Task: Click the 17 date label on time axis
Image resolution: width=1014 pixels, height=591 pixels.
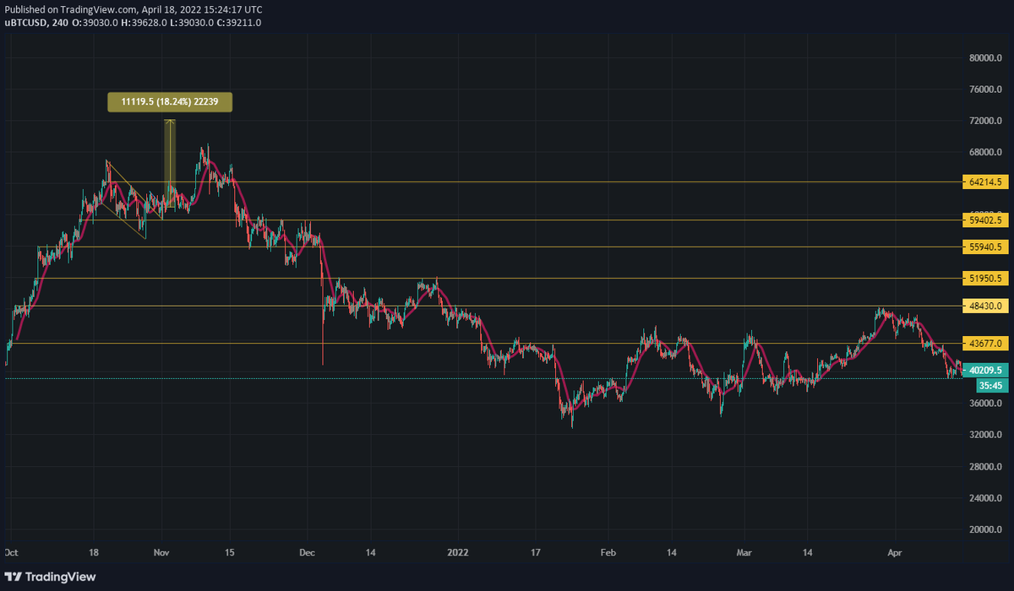Action: click(x=536, y=552)
